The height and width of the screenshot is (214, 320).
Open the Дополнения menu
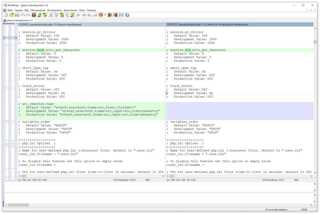70,10
